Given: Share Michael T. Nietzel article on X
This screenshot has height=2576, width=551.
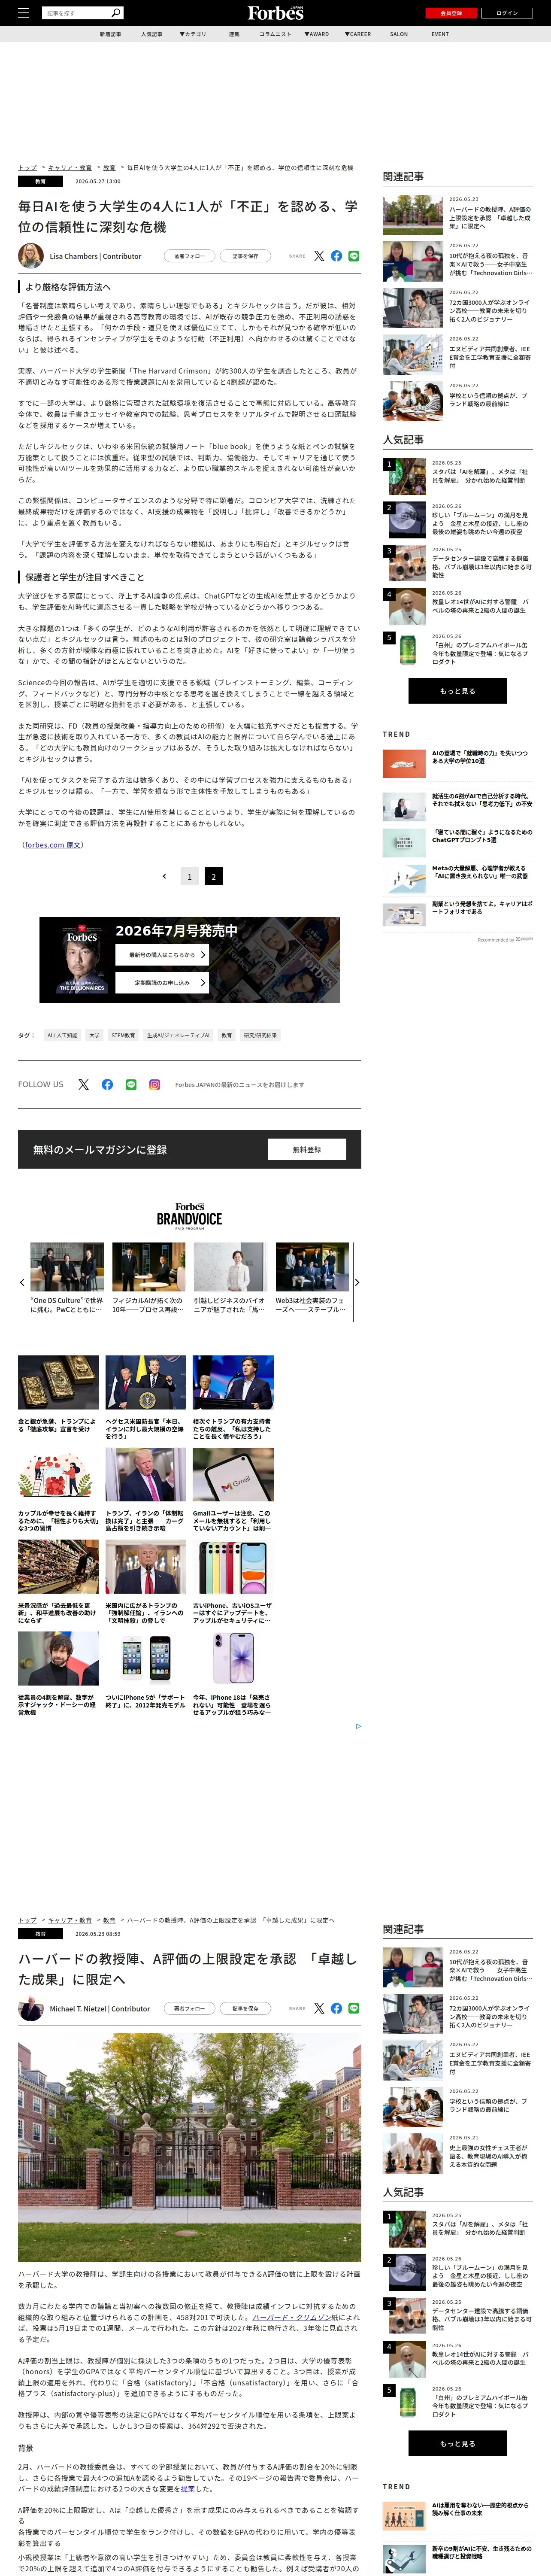Looking at the screenshot, I should pos(319,2008).
